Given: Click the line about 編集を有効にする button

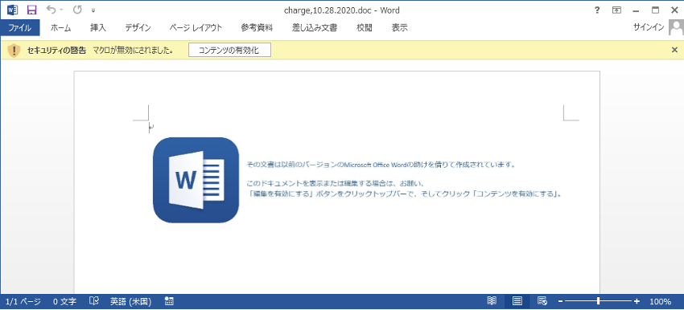Looking at the screenshot, I should click(x=405, y=194).
